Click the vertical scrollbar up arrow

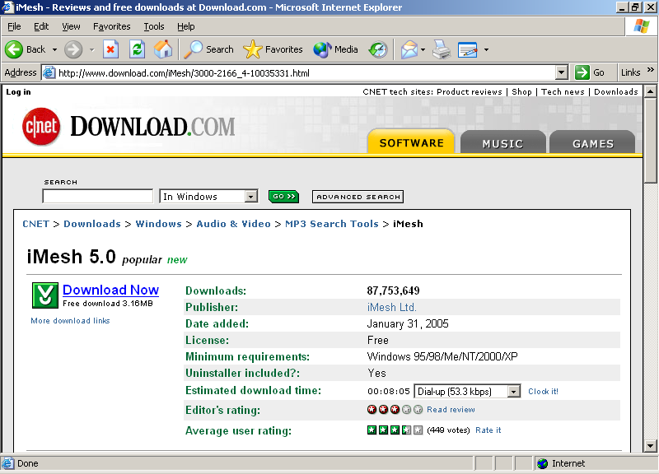coord(650,91)
